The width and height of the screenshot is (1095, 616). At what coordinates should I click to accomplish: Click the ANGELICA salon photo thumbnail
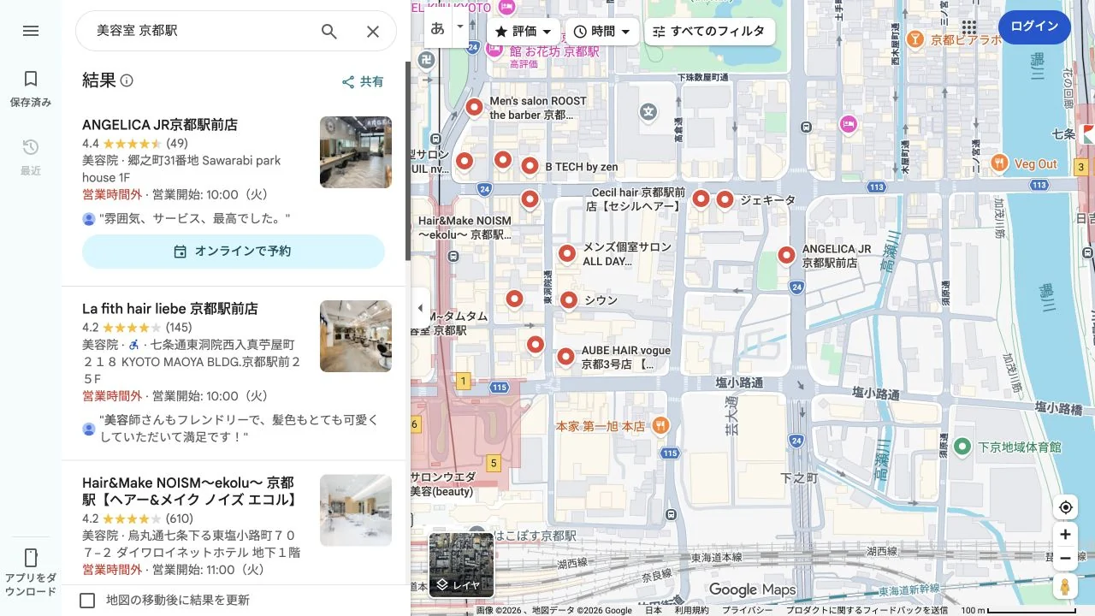356,152
